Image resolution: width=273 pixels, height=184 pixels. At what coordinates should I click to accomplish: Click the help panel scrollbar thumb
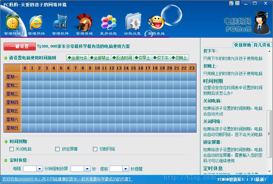click(x=269, y=134)
